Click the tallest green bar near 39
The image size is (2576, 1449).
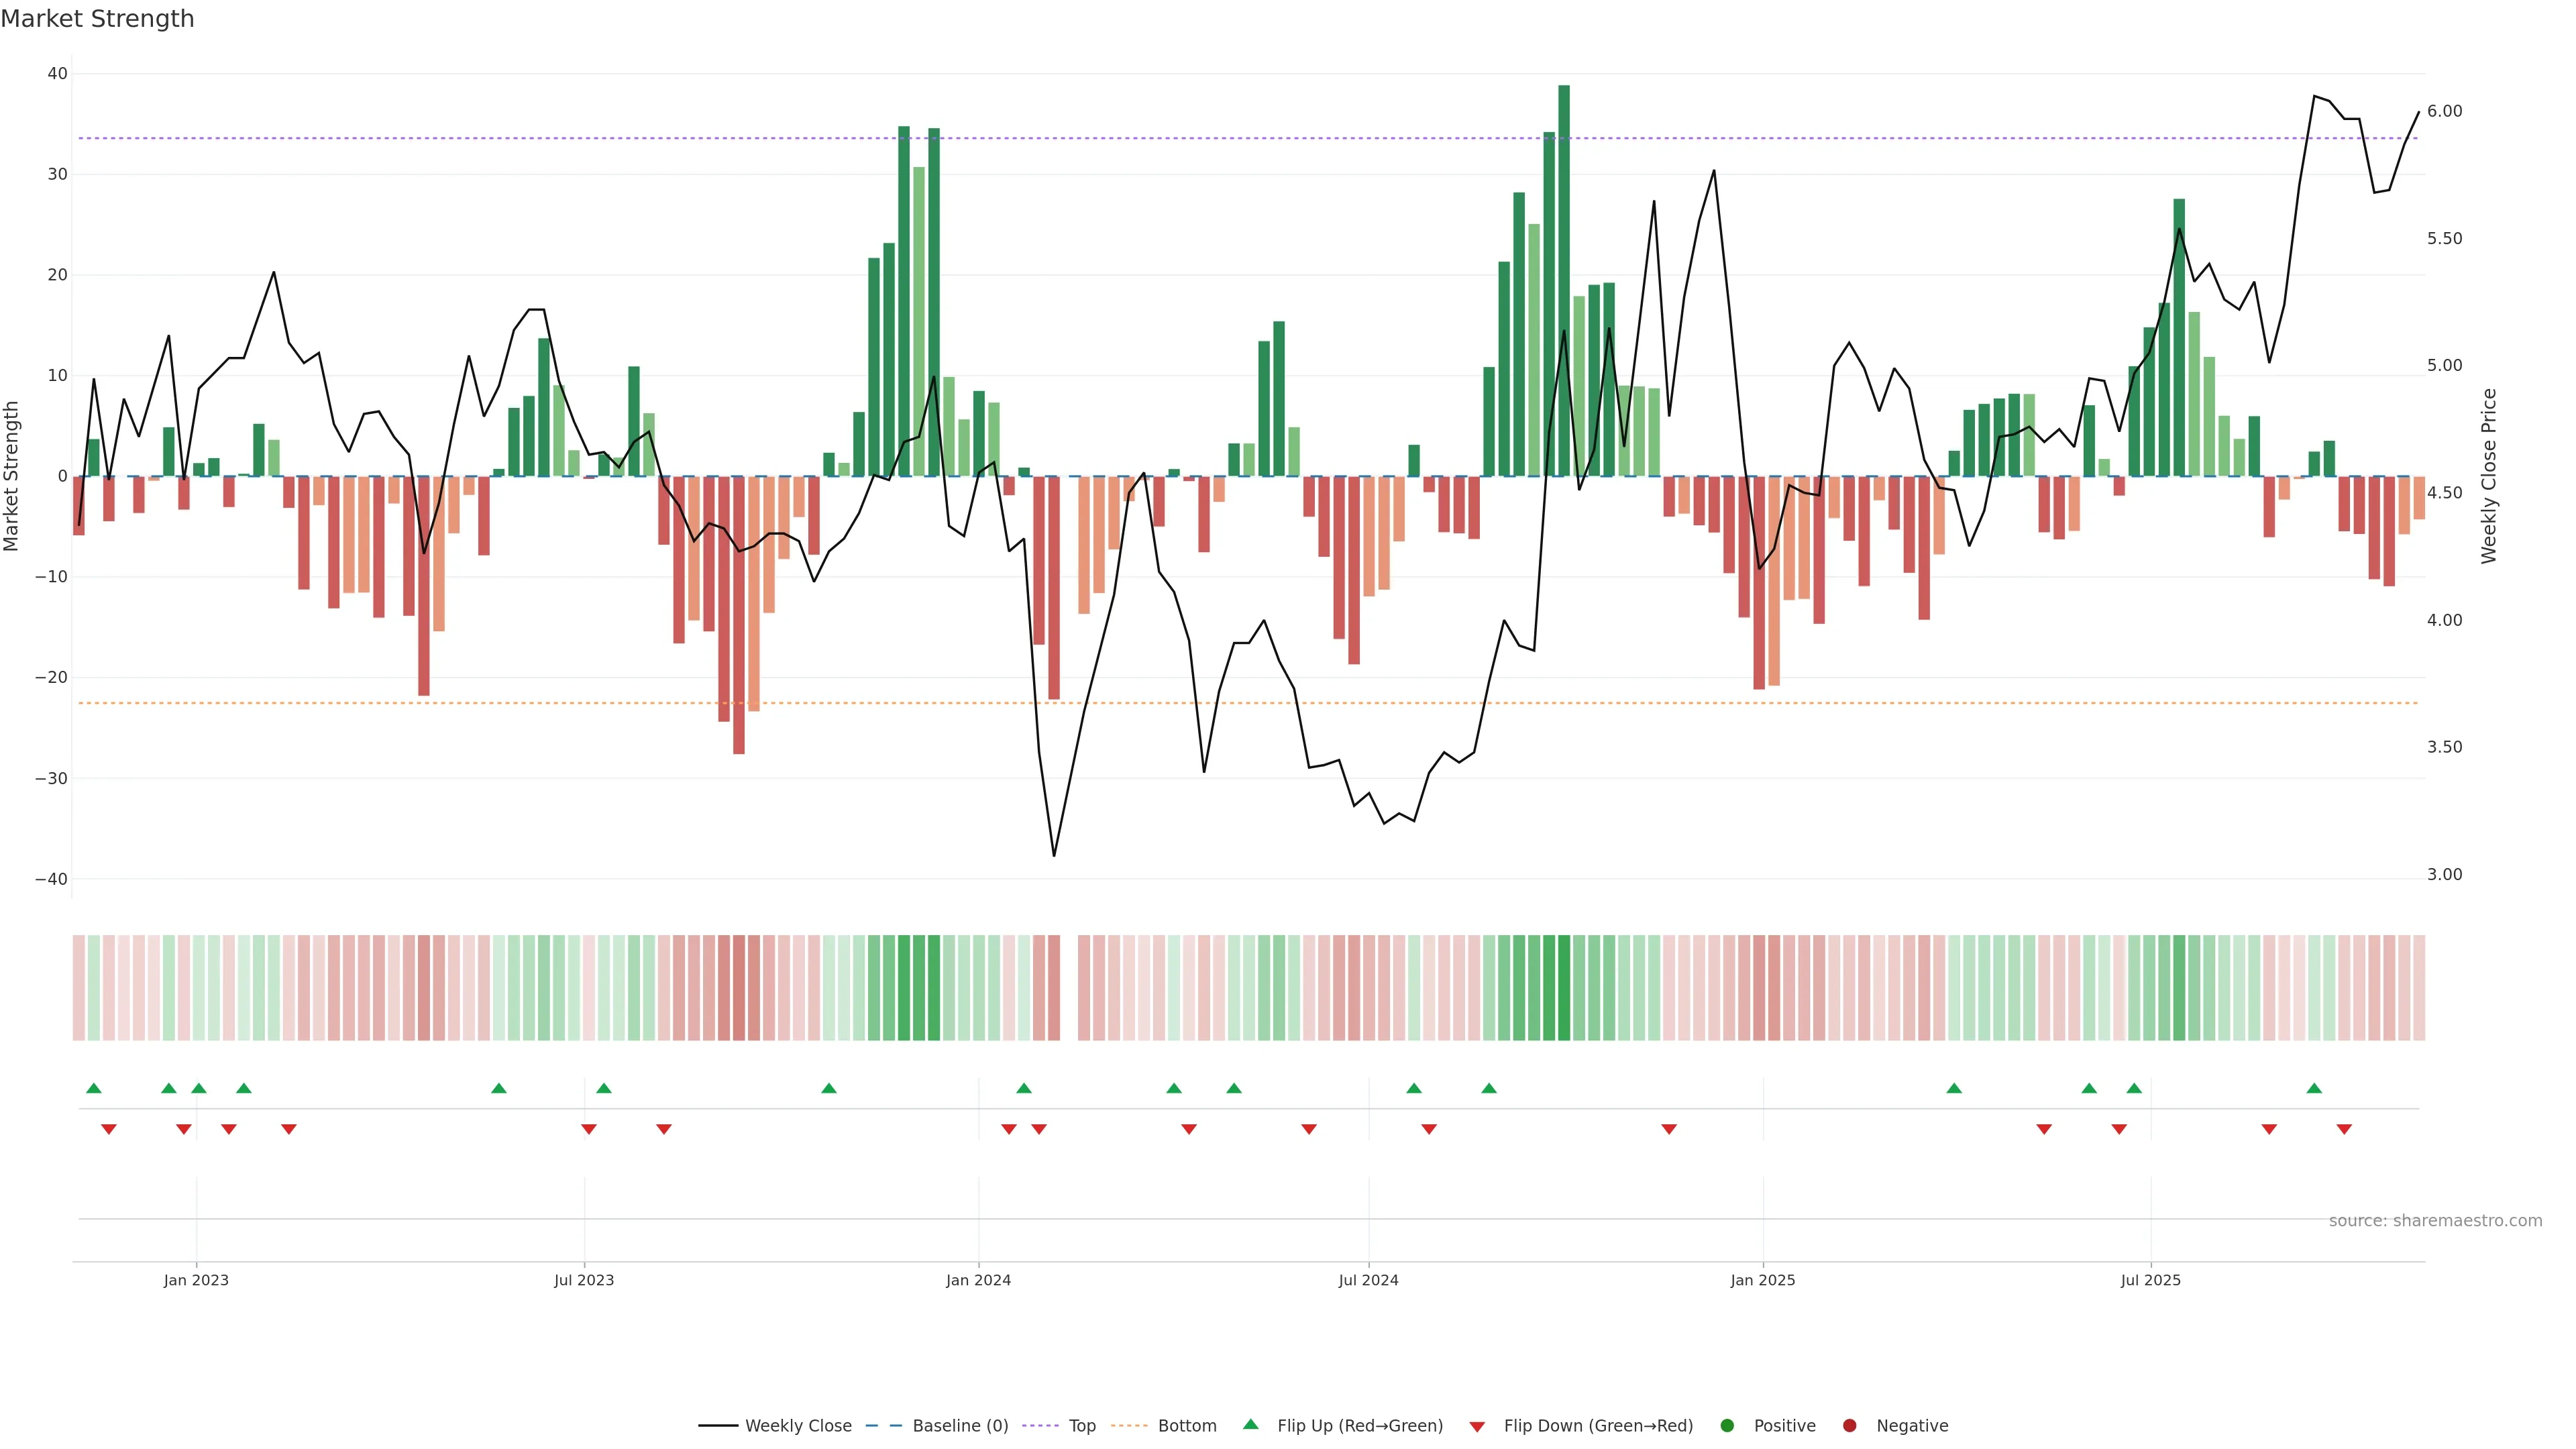coord(1564,280)
